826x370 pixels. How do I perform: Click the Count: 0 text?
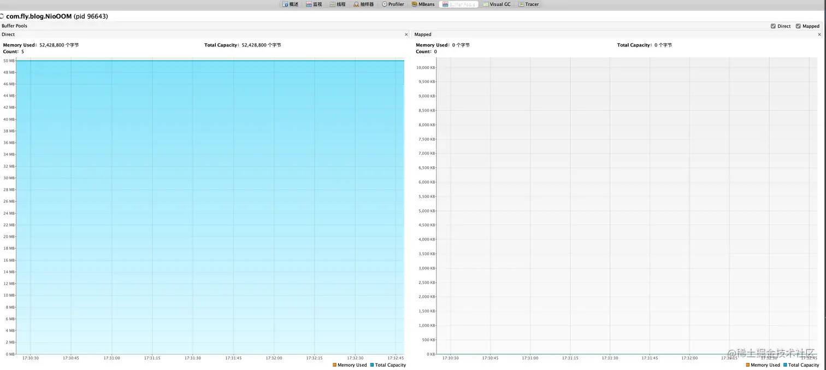[427, 51]
